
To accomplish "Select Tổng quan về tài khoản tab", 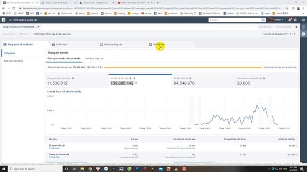I will click(18, 44).
